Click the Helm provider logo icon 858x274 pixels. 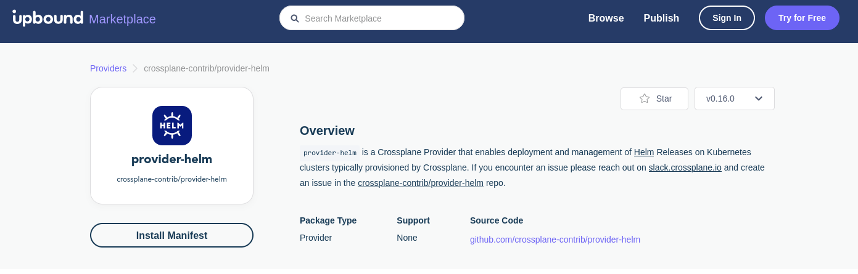click(172, 126)
